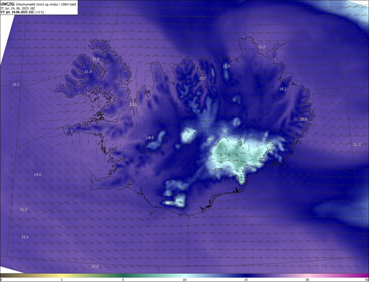The height and width of the screenshot is (282, 369).
Task: Click the 14.2 value in east Iceland
Action: [283, 89]
